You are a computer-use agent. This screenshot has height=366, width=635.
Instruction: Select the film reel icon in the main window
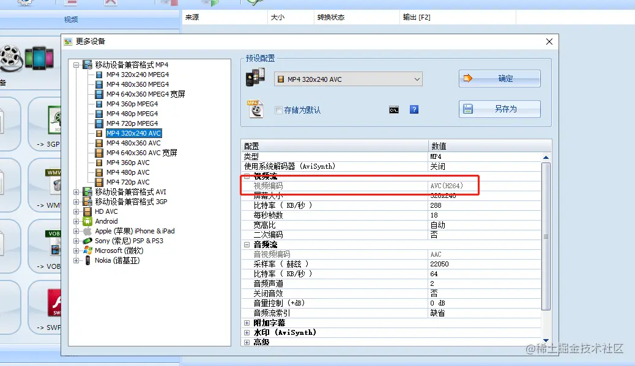pyautogui.click(x=11, y=58)
